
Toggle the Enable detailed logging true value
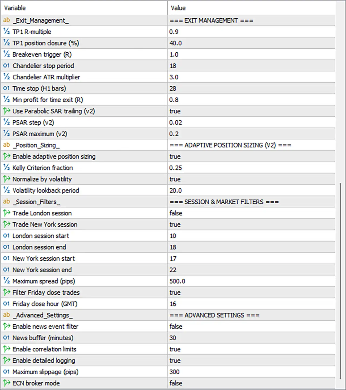(175, 361)
